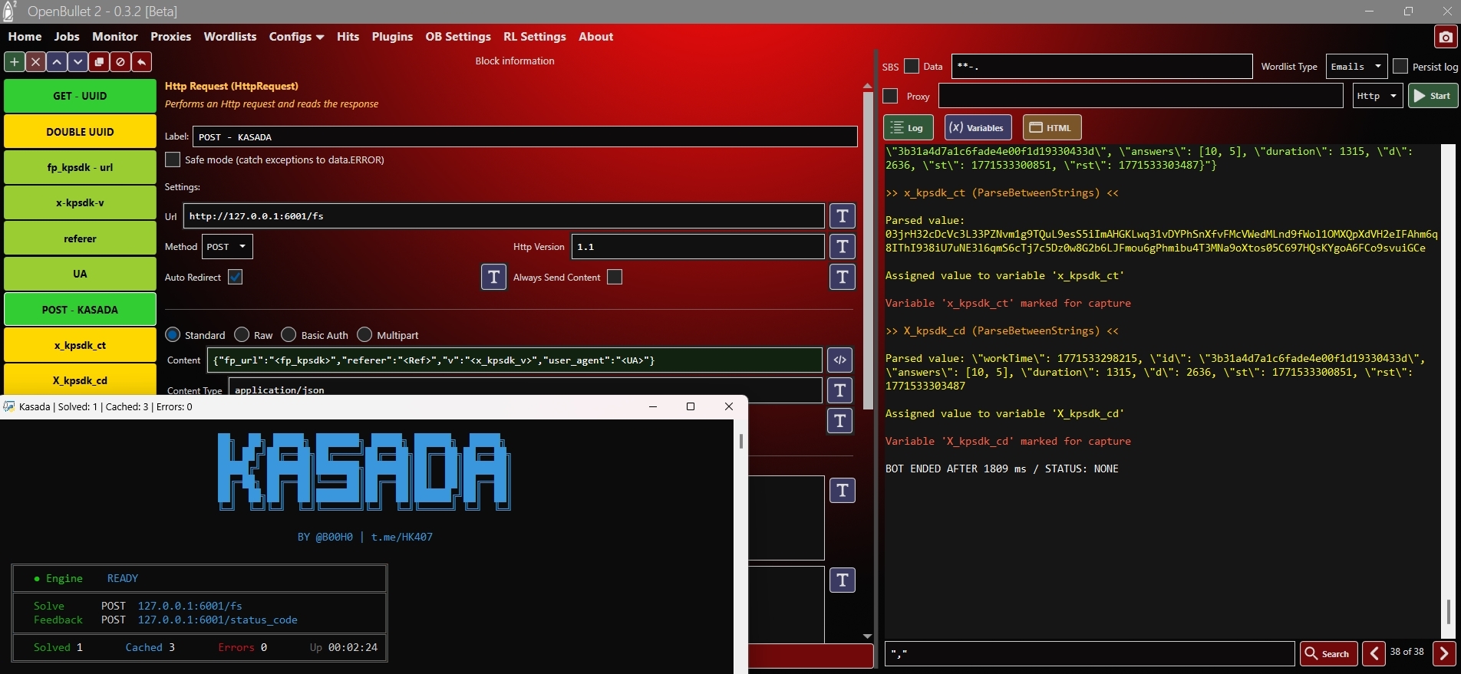Select the DOUBLE UUID block

(x=80, y=132)
